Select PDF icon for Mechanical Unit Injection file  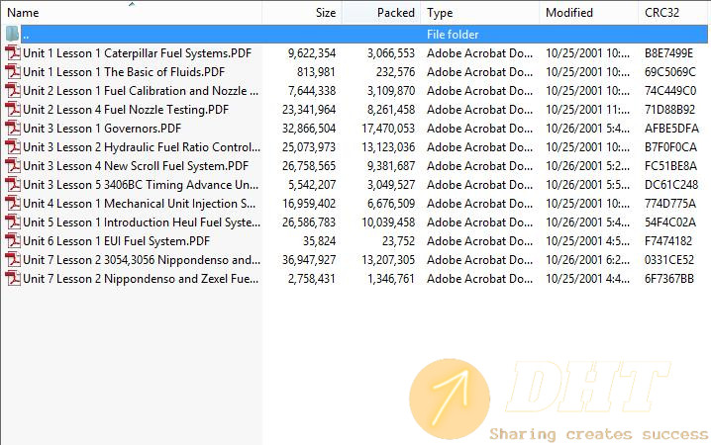point(13,204)
